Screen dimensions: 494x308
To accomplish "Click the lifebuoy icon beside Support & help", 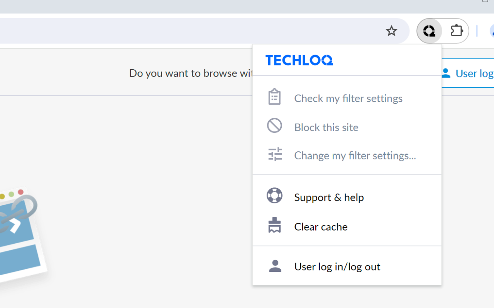I will tap(274, 195).
